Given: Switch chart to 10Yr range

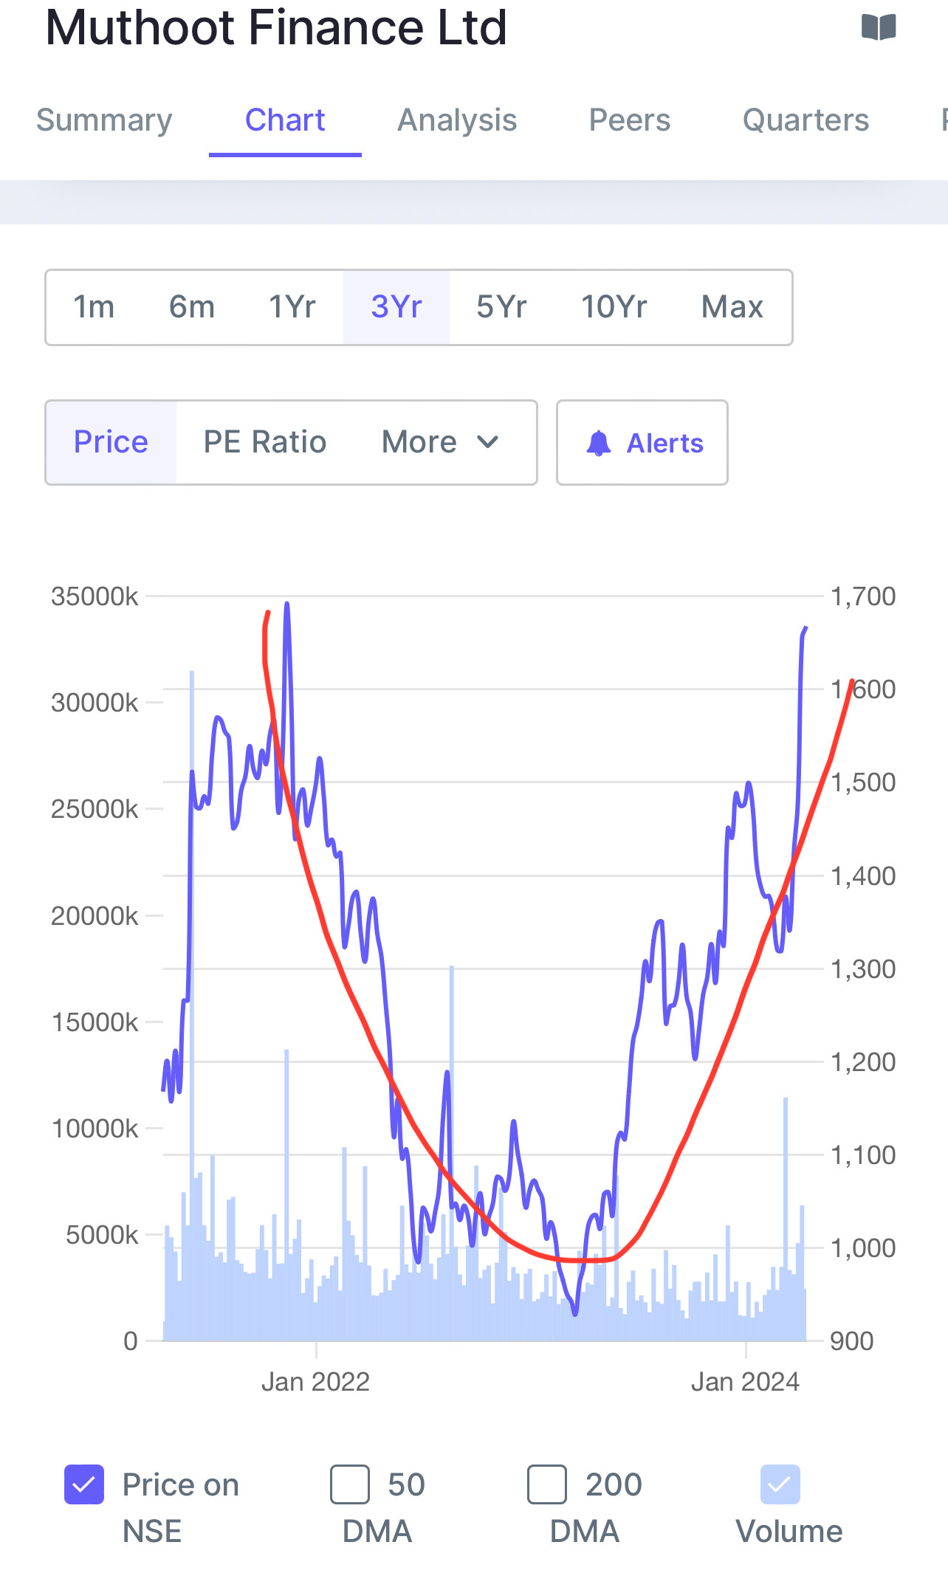Looking at the screenshot, I should 614,307.
